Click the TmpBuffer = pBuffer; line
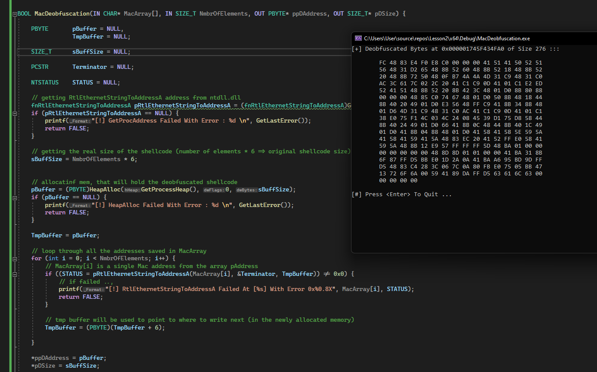This screenshot has height=372, width=597. [x=66, y=236]
